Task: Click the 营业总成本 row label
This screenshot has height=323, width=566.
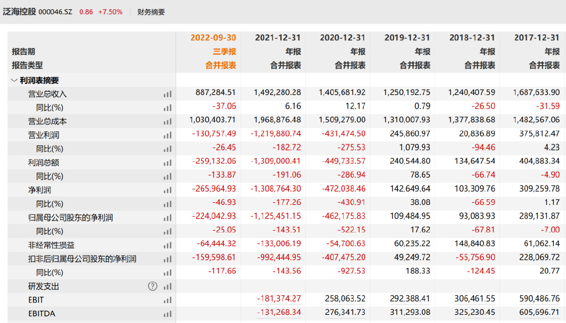Action: pyautogui.click(x=48, y=121)
